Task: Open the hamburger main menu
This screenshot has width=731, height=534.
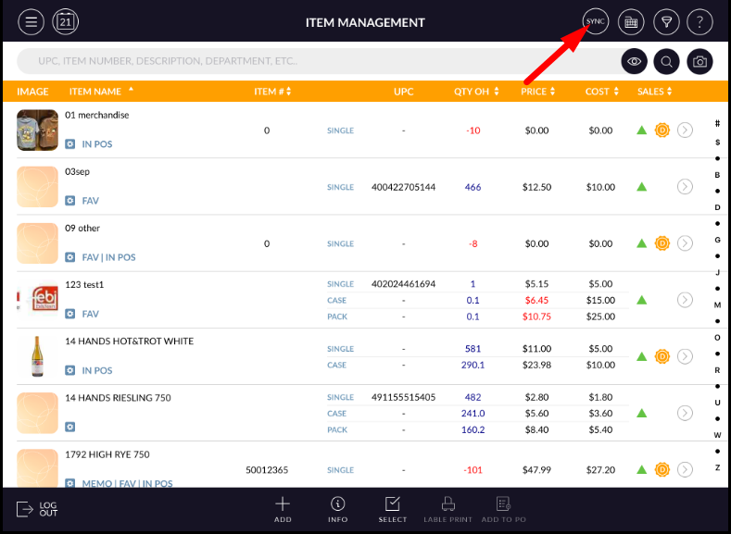Action: [x=32, y=21]
